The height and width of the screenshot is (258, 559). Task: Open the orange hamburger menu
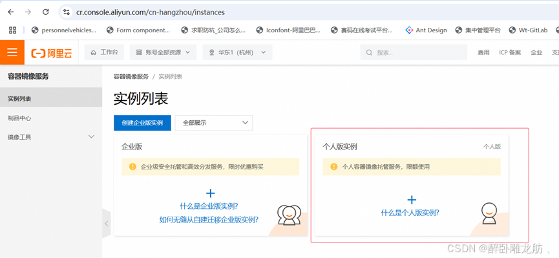click(12, 52)
